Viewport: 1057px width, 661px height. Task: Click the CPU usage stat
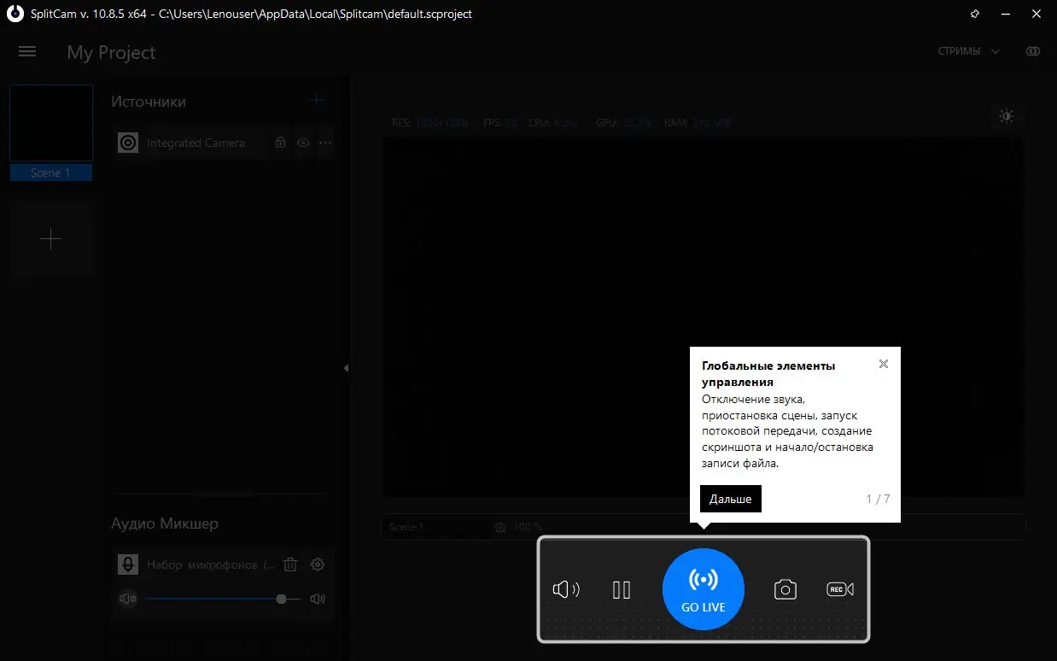pos(552,123)
